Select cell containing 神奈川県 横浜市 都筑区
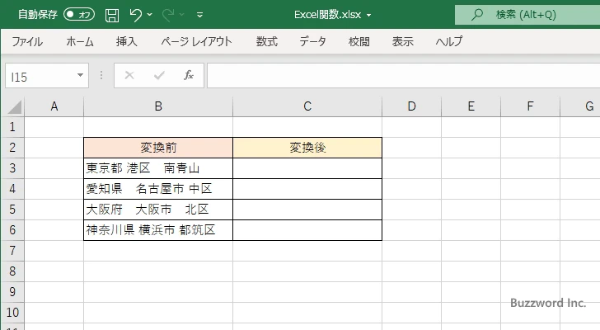The height and width of the screenshot is (330, 600). click(158, 230)
